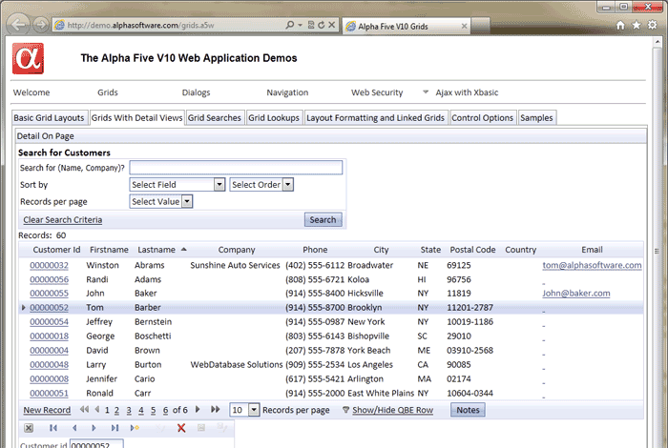The width and height of the screenshot is (668, 448).
Task: Open the 10 records per page dropdown in the footer
Action: click(254, 410)
